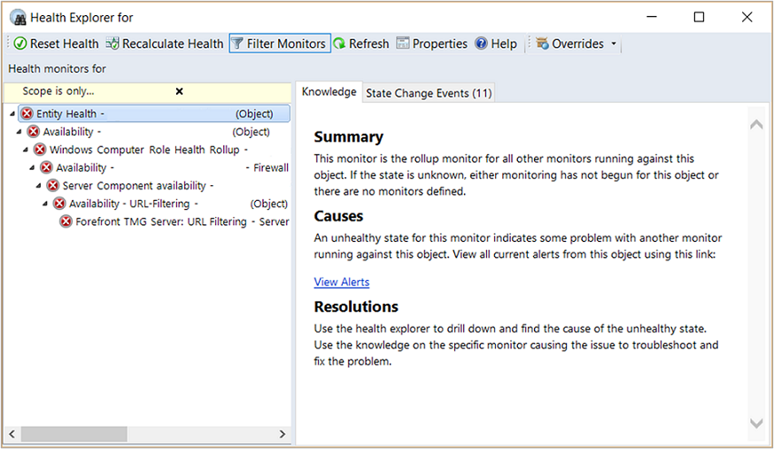The width and height of the screenshot is (774, 449).
Task: Click the Properties icon in toolbar
Action: [403, 43]
